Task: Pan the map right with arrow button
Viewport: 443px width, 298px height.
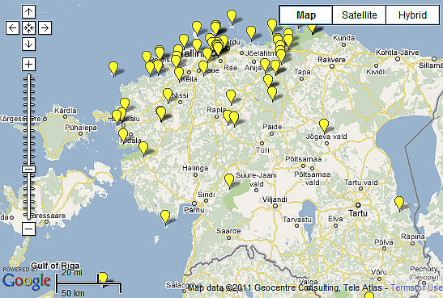Action: pyautogui.click(x=45, y=28)
